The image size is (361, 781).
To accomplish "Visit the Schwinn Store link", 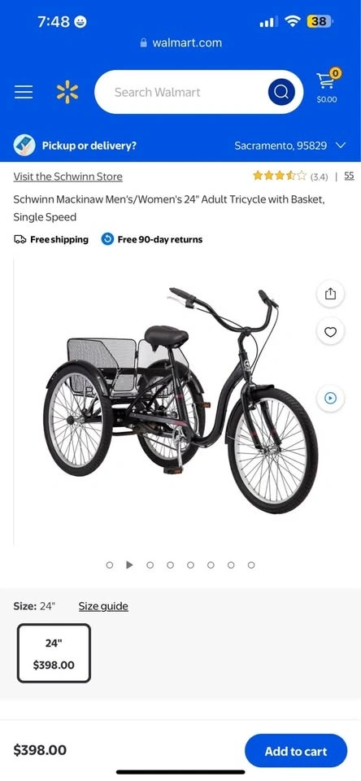I will point(67,177).
